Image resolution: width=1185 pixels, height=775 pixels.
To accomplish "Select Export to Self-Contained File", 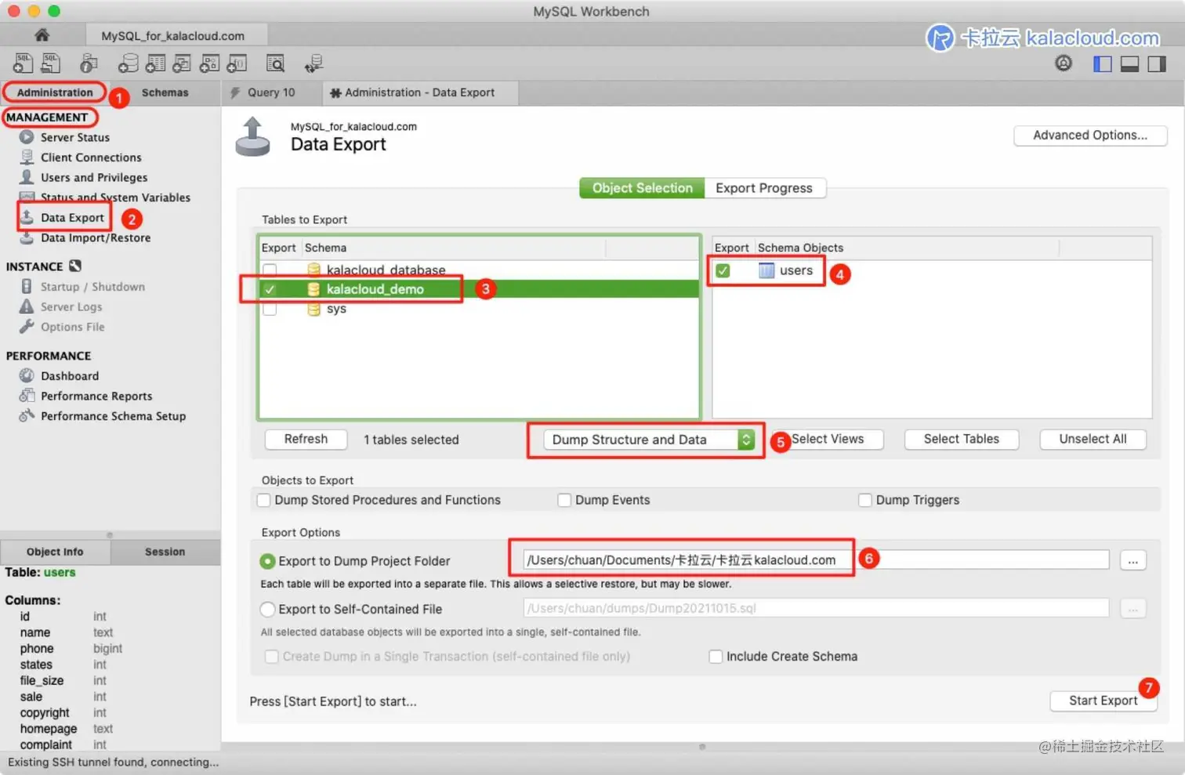I will [x=267, y=609].
